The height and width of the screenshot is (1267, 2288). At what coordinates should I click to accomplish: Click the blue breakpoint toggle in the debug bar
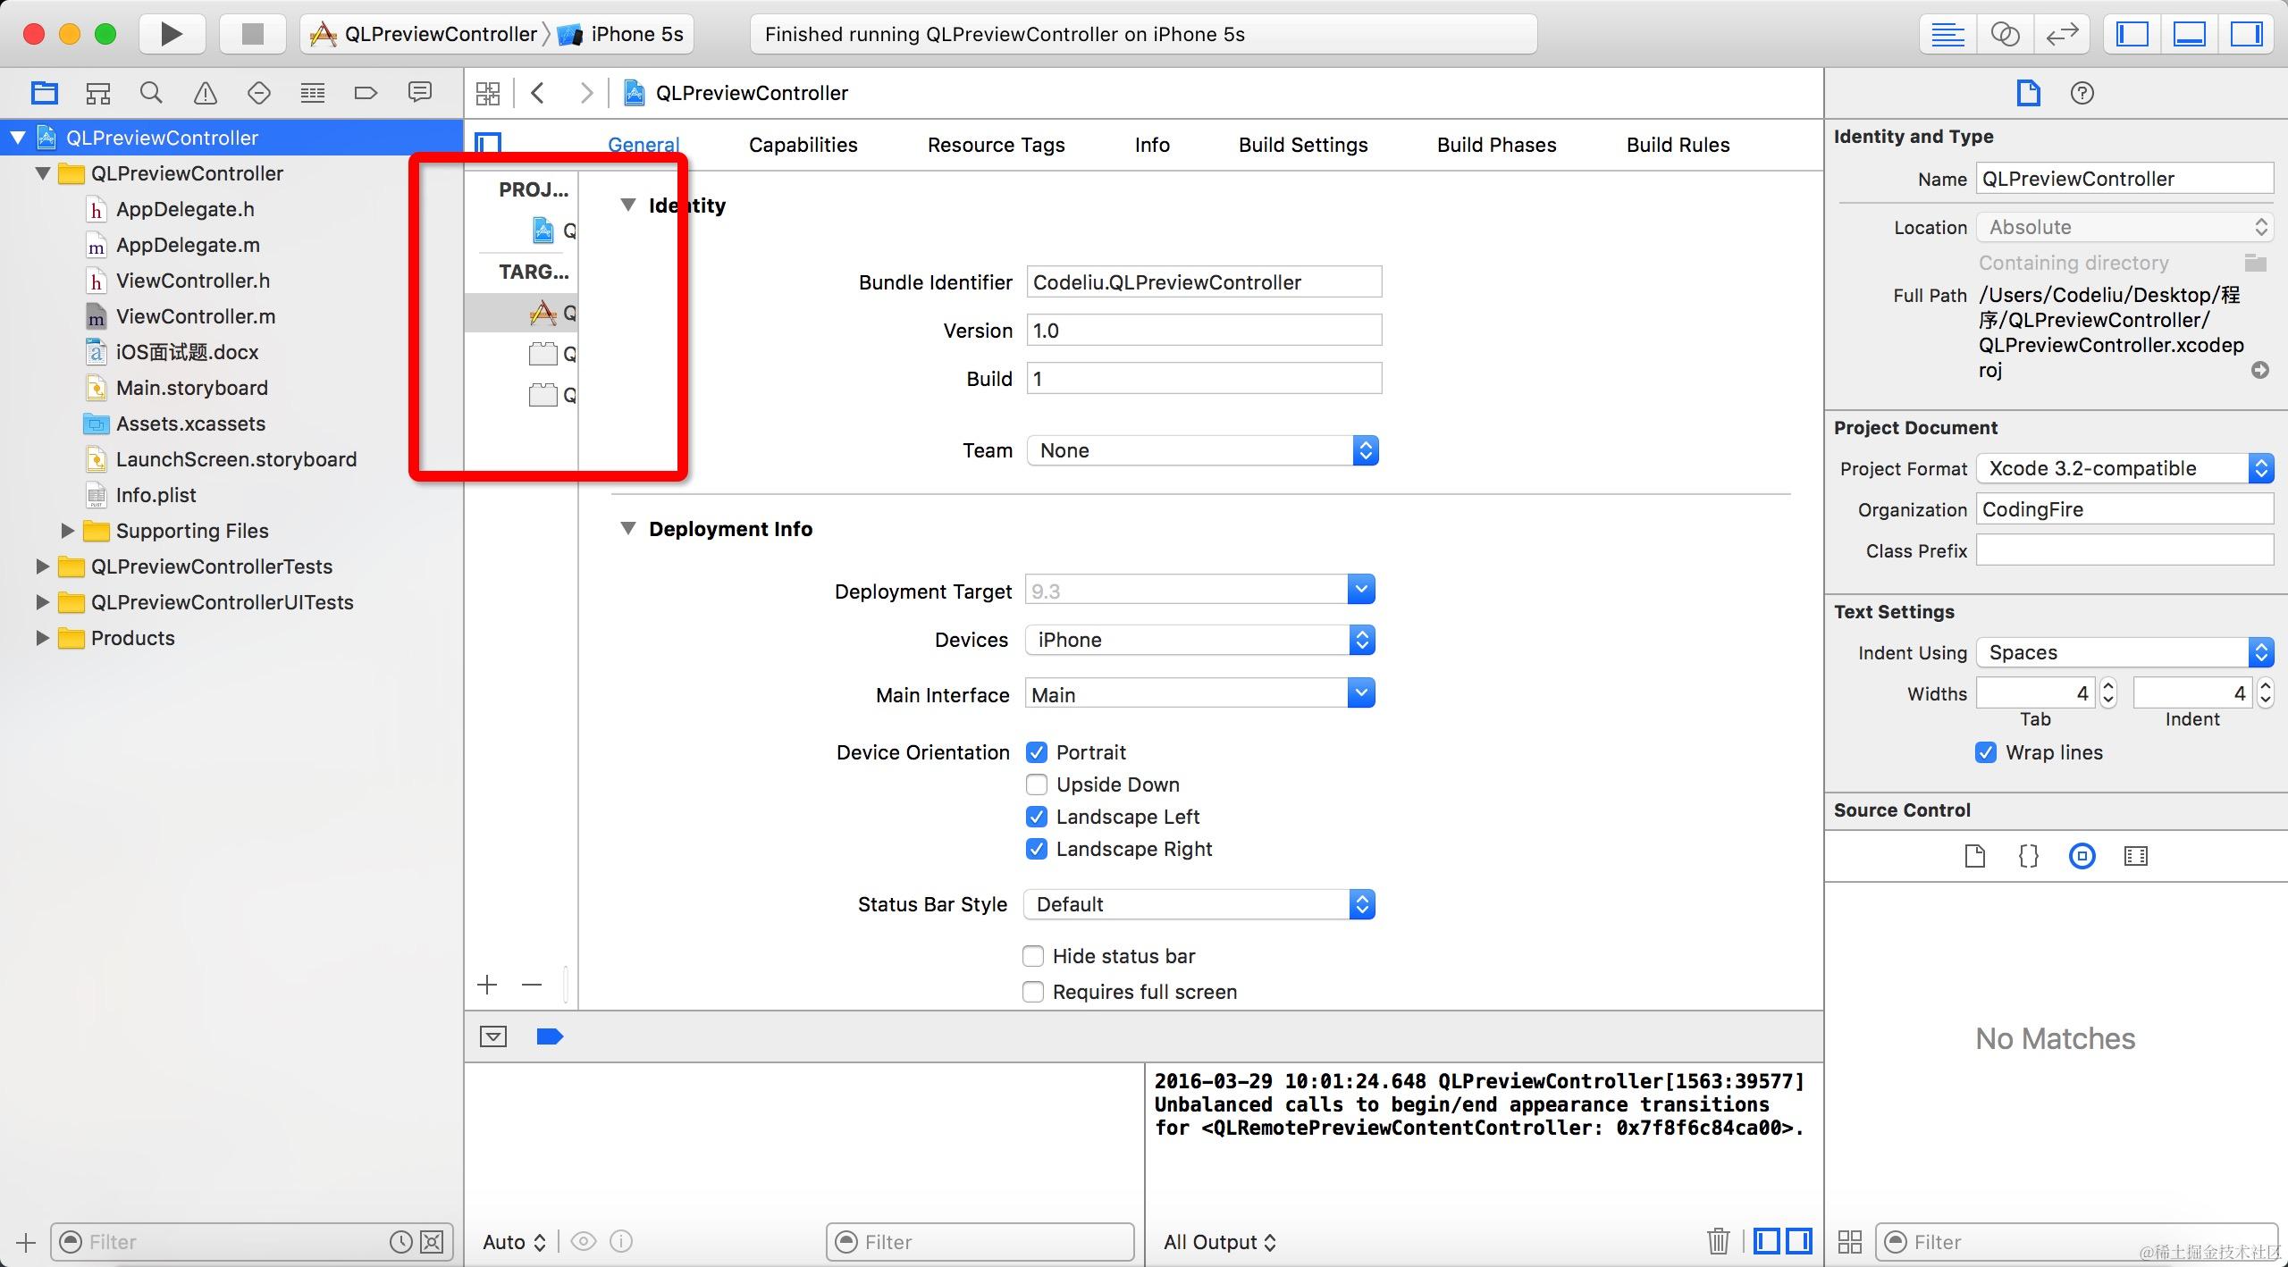pos(549,1036)
